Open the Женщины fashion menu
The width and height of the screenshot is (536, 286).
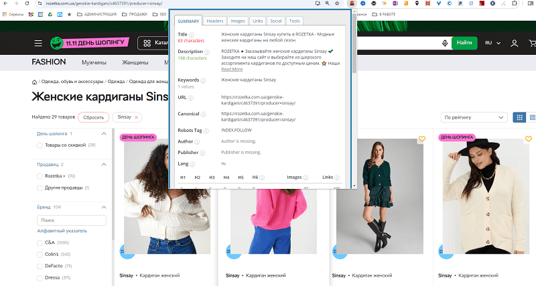135,62
